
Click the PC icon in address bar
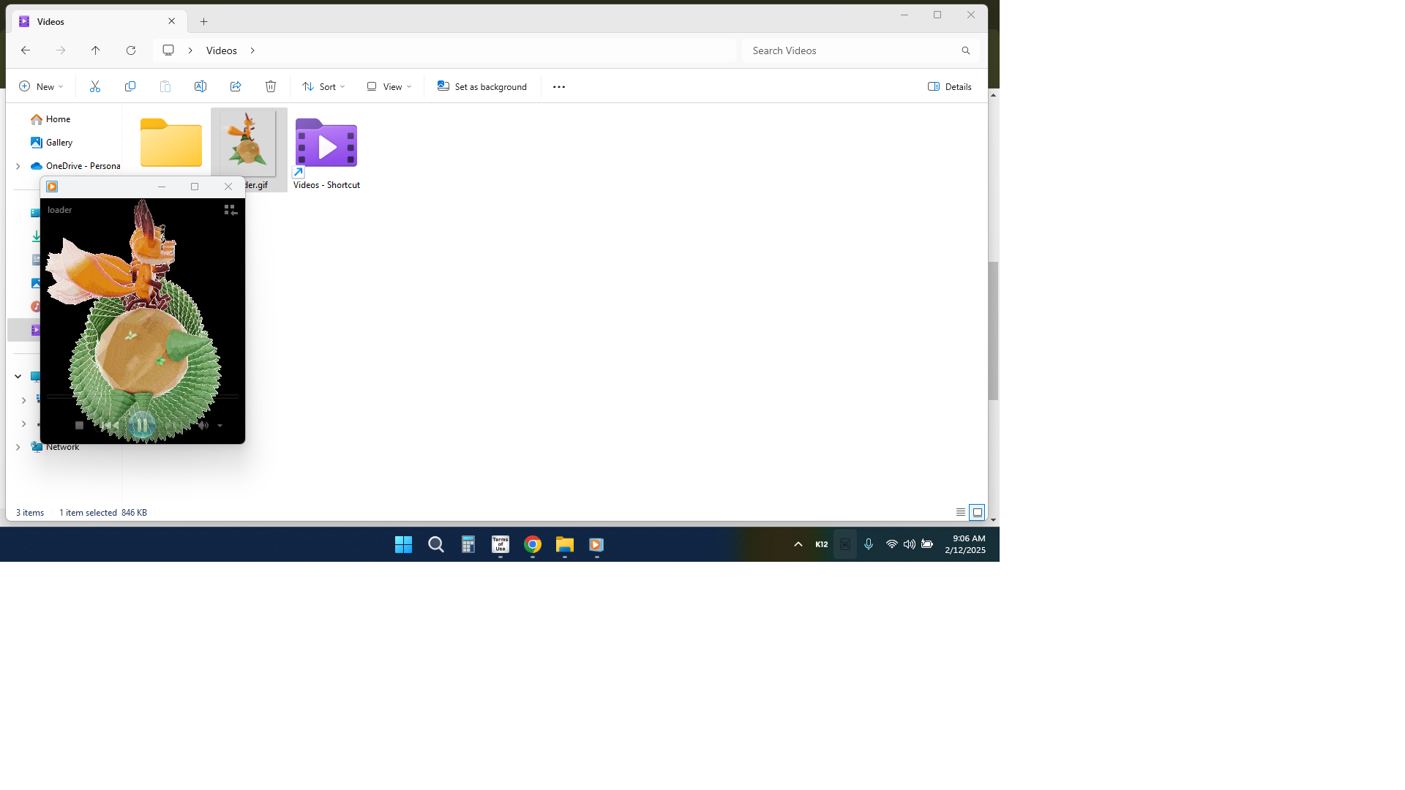pyautogui.click(x=168, y=50)
